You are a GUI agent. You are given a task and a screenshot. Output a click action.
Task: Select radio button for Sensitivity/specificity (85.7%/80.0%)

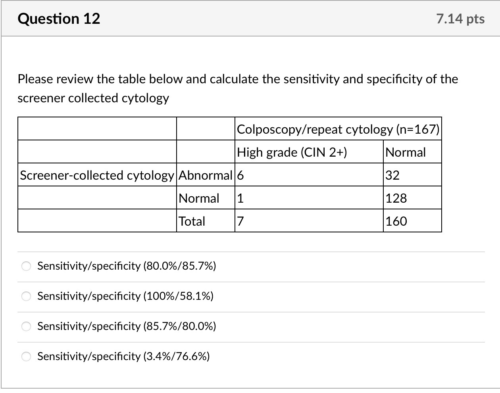pos(26,326)
